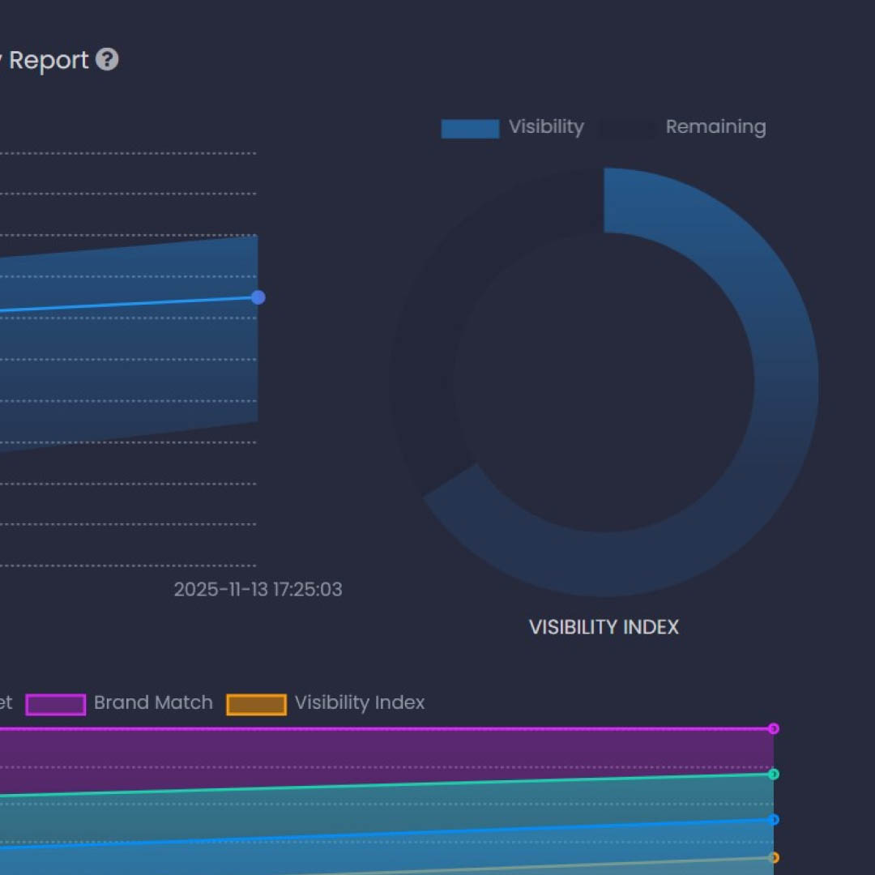Toggle the Visibility legend label in donut chart
875x875 pixels.
click(x=546, y=127)
